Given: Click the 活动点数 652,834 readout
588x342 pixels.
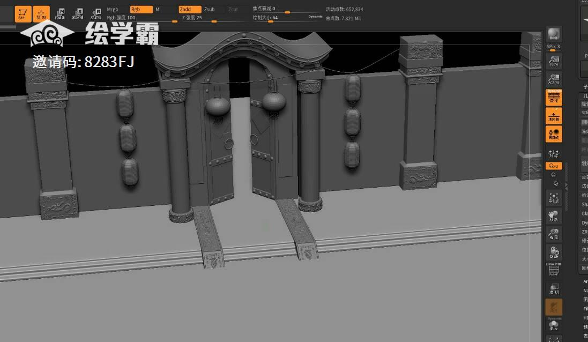Looking at the screenshot, I should click(344, 9).
